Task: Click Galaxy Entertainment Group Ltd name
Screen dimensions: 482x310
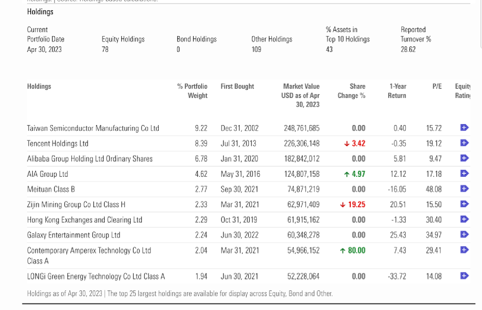Action: [x=73, y=235]
